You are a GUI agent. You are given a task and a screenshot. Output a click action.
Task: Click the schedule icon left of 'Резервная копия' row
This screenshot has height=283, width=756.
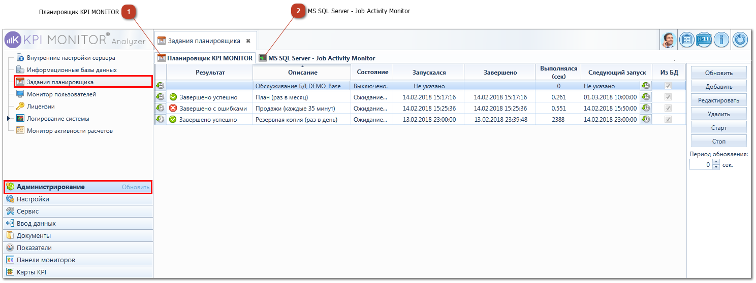click(x=160, y=119)
